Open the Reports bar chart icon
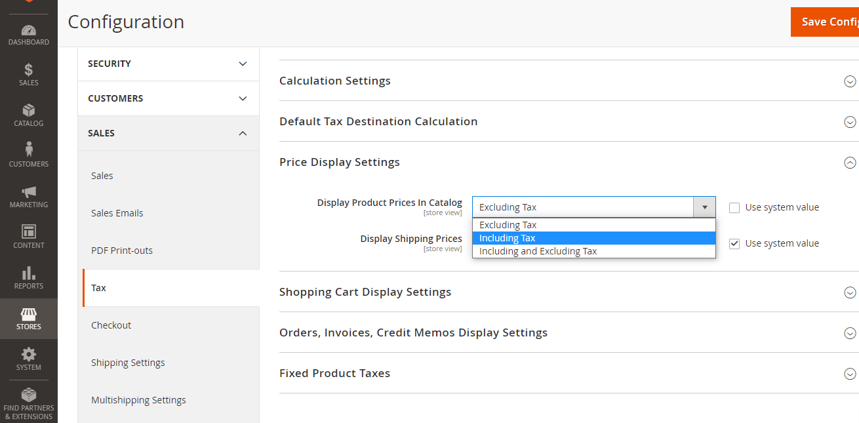This screenshot has height=423, width=859. coord(28,273)
